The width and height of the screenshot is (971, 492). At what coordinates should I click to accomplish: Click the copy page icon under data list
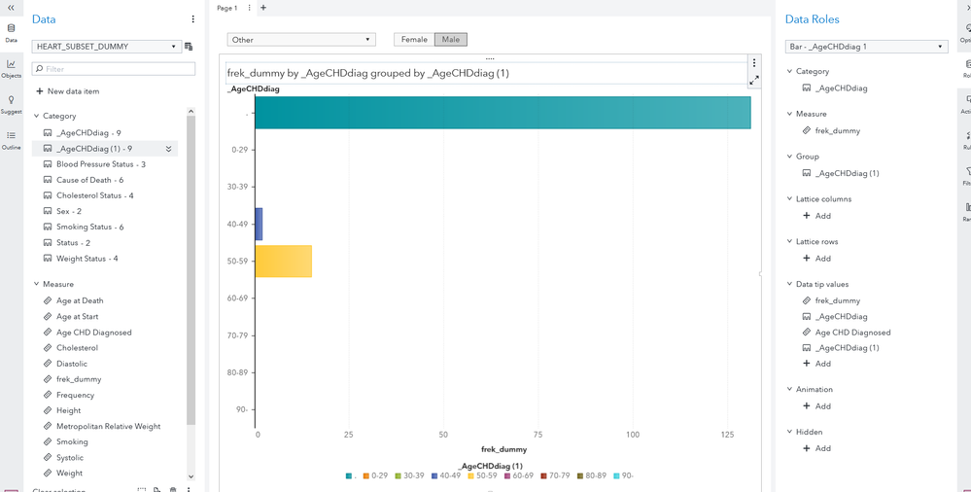pos(157,489)
